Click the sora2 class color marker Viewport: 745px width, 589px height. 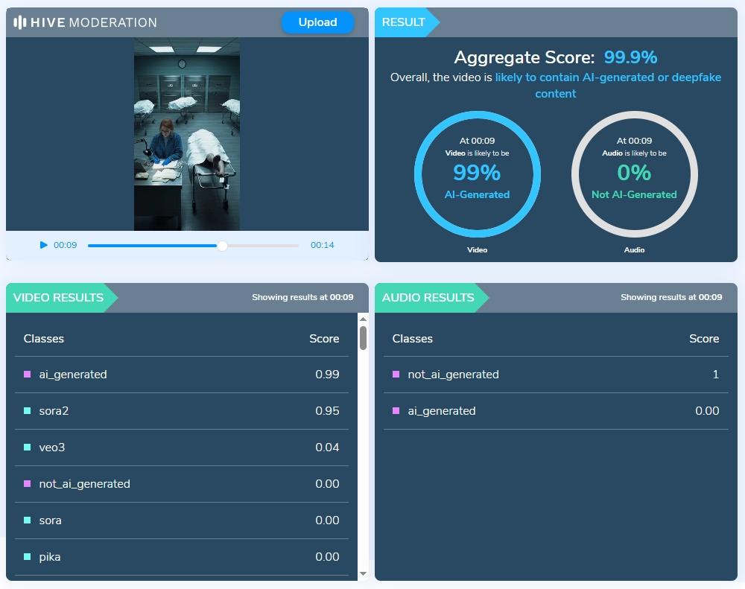click(28, 411)
